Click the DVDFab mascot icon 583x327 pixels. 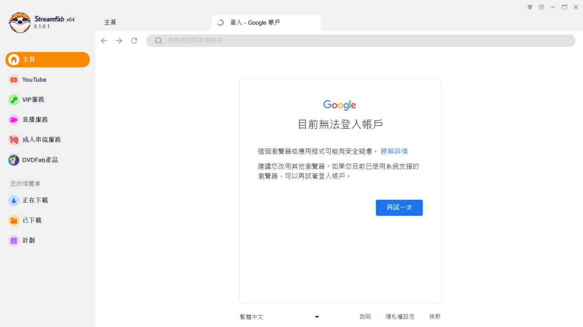(x=14, y=160)
